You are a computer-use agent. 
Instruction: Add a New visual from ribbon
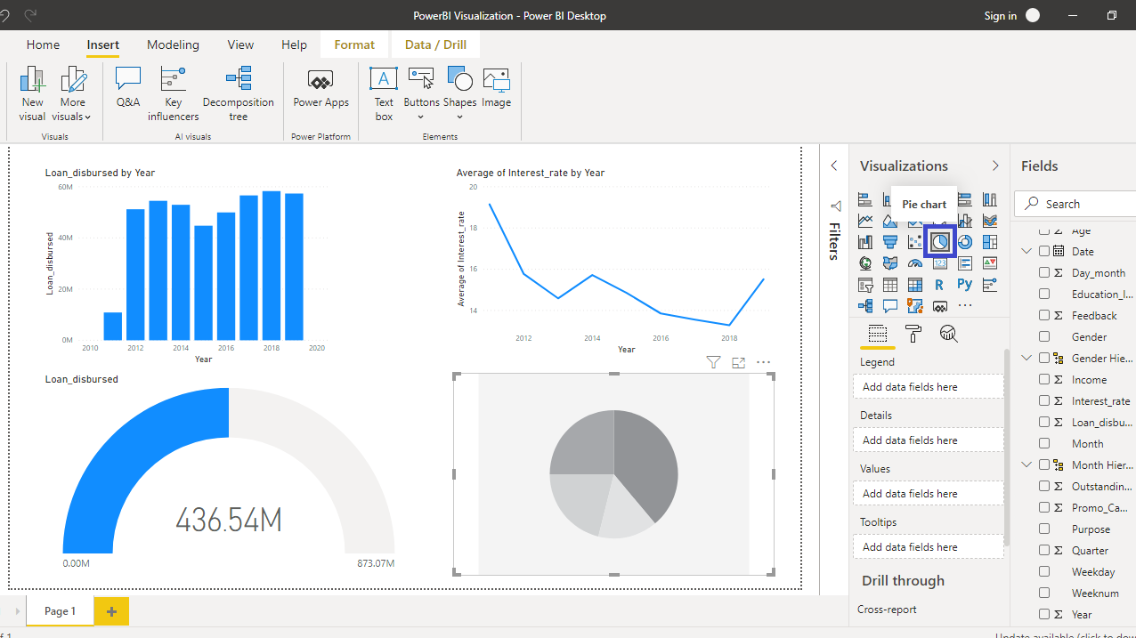click(x=33, y=93)
